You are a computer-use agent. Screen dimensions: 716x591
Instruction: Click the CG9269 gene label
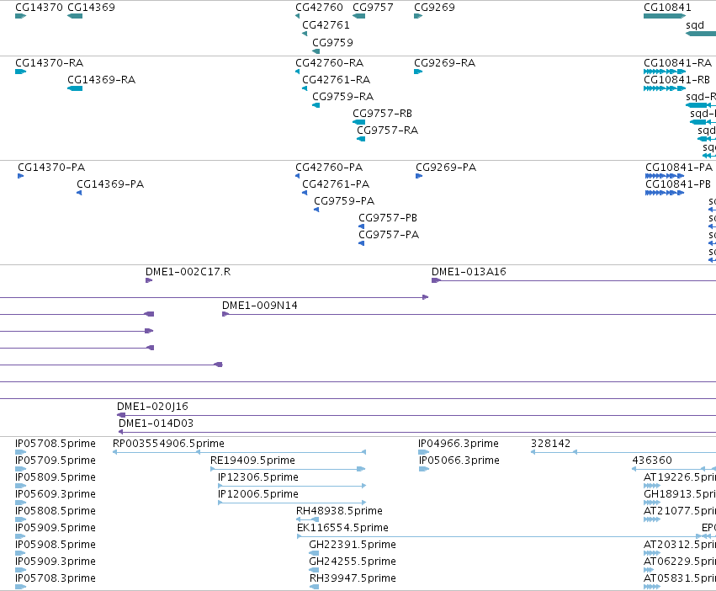click(x=434, y=8)
